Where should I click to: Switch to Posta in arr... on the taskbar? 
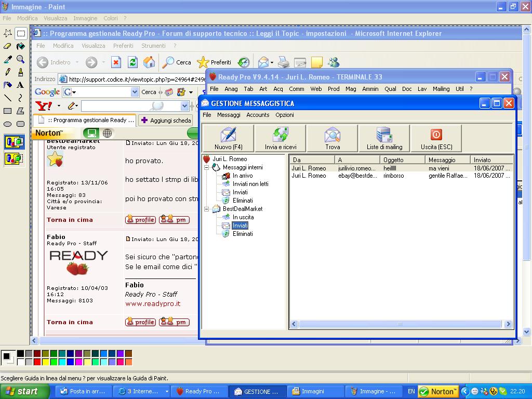tap(83, 392)
